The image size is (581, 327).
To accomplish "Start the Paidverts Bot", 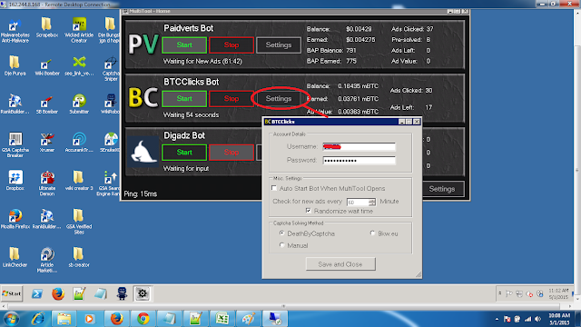I will 184,45.
